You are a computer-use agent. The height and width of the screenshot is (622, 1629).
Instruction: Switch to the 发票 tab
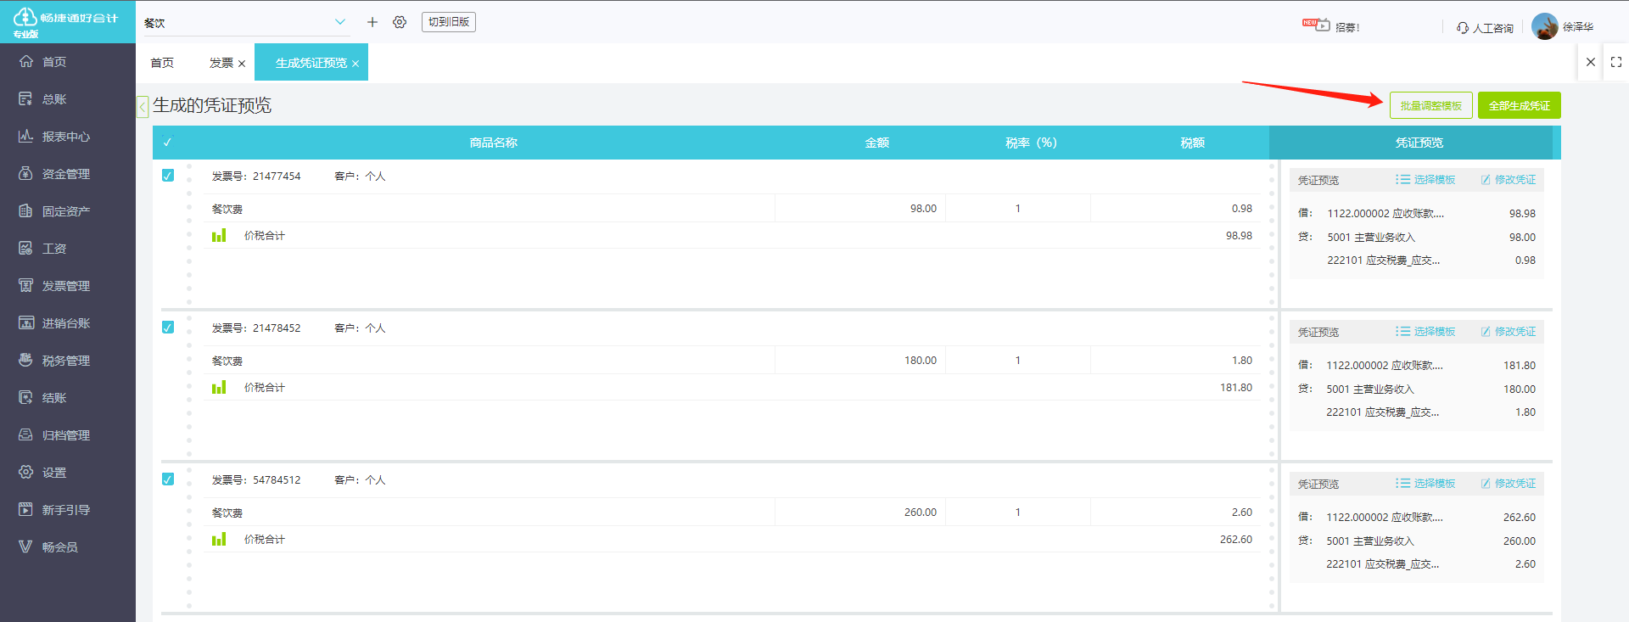coord(221,63)
